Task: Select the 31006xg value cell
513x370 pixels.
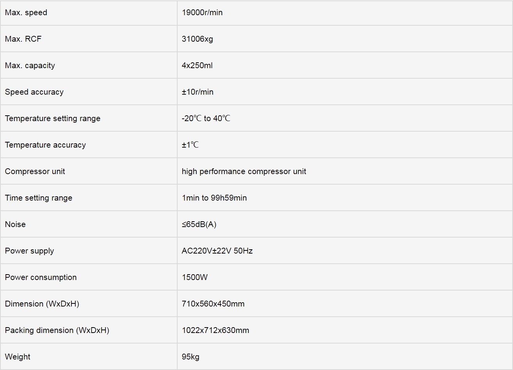Action: point(345,39)
